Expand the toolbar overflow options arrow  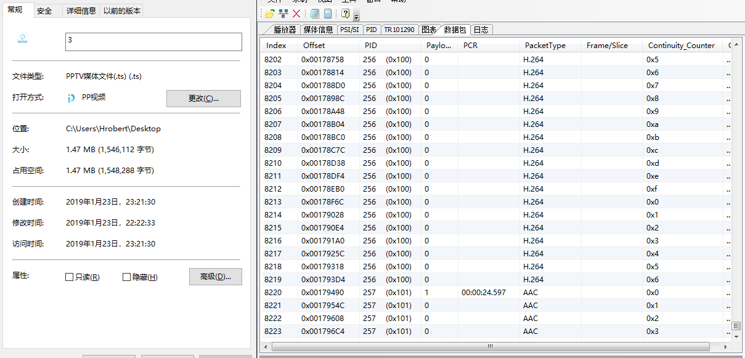click(357, 15)
